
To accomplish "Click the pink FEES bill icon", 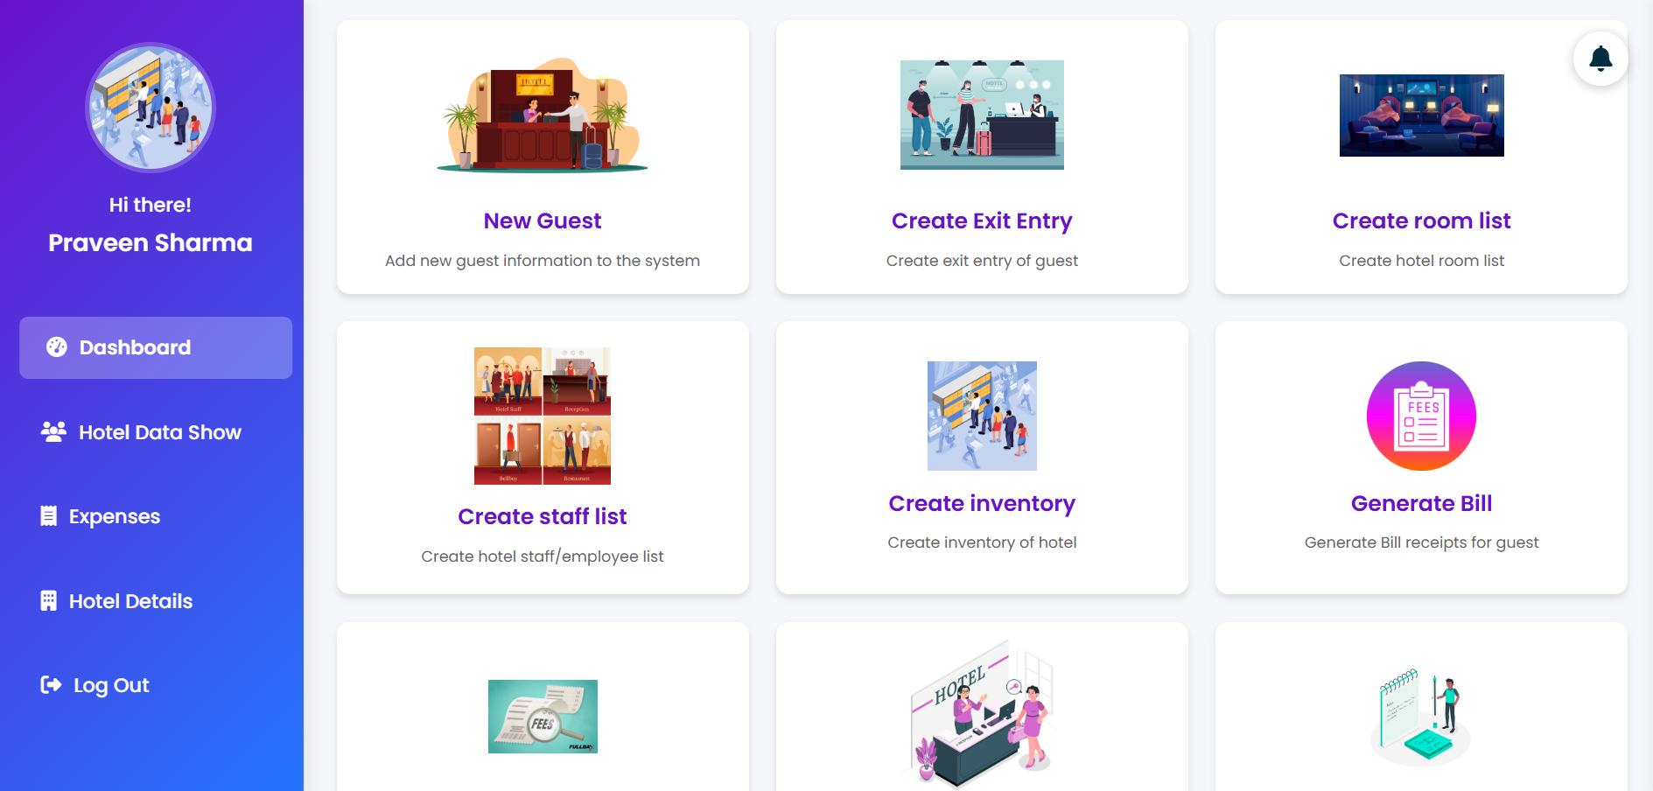I will [x=1421, y=416].
